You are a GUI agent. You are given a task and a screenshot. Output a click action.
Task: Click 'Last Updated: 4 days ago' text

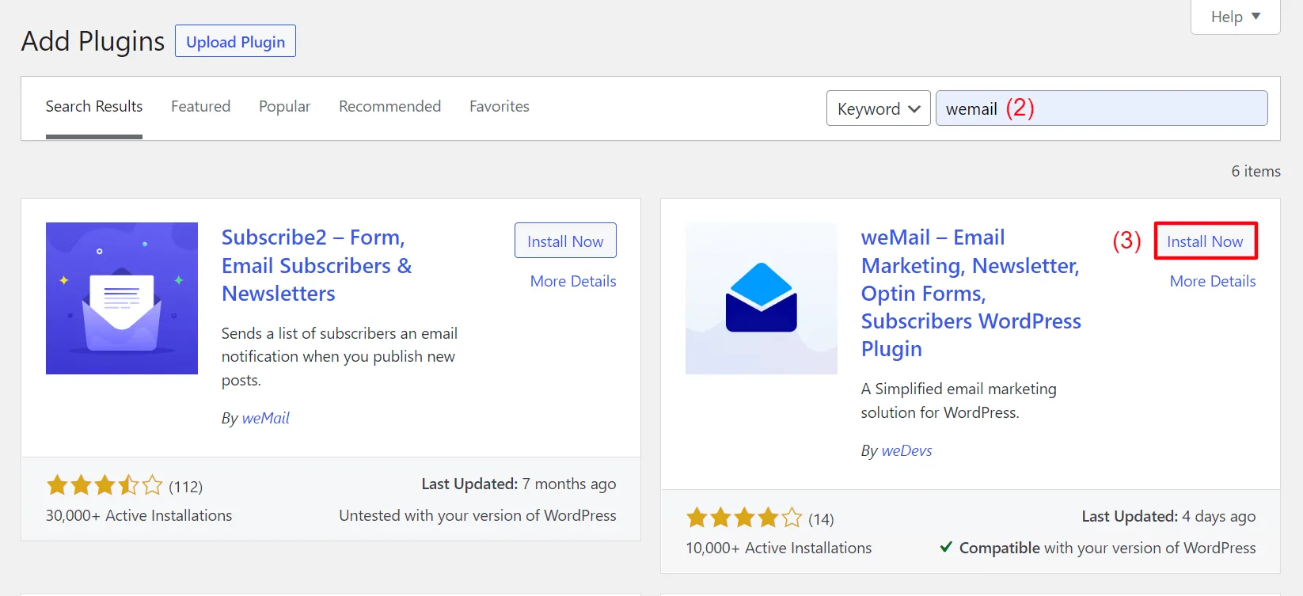[1168, 516]
